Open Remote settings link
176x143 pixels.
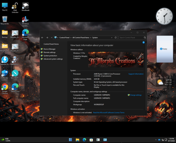49,52
